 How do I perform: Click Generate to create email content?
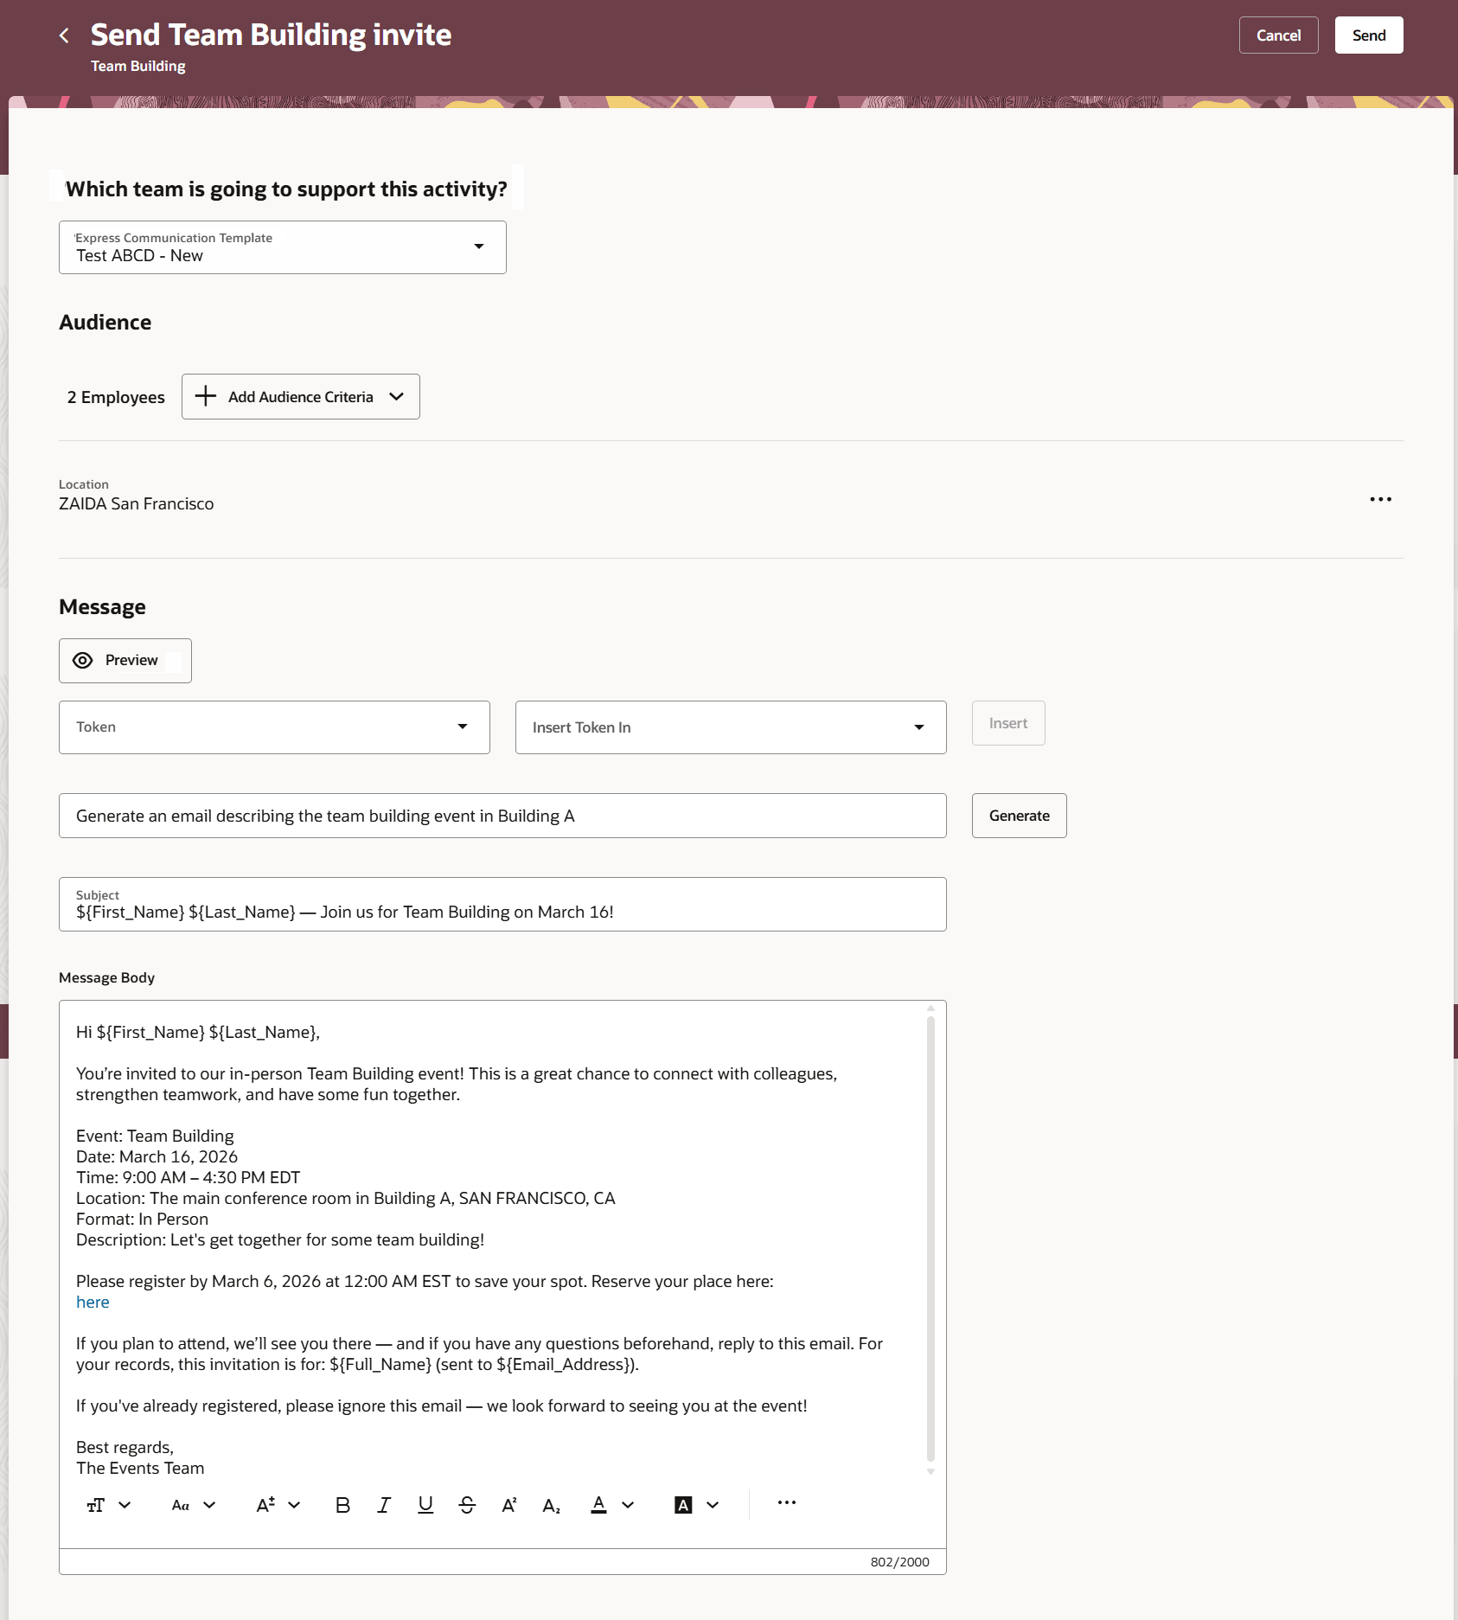(1019, 815)
